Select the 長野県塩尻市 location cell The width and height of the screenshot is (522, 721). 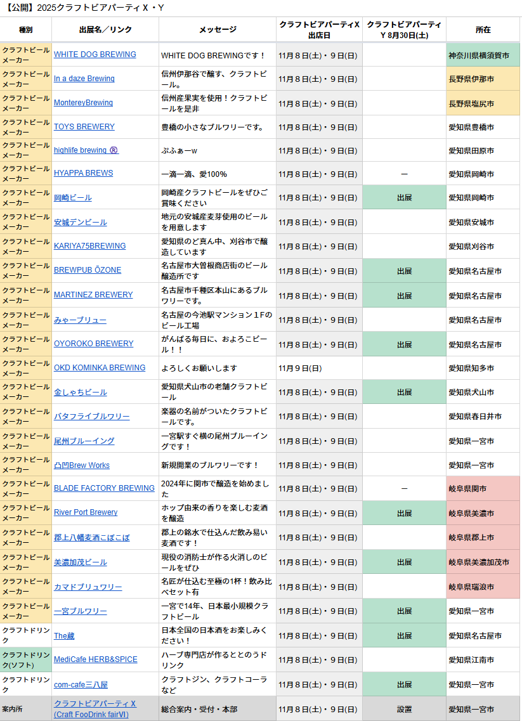pyautogui.click(x=483, y=103)
